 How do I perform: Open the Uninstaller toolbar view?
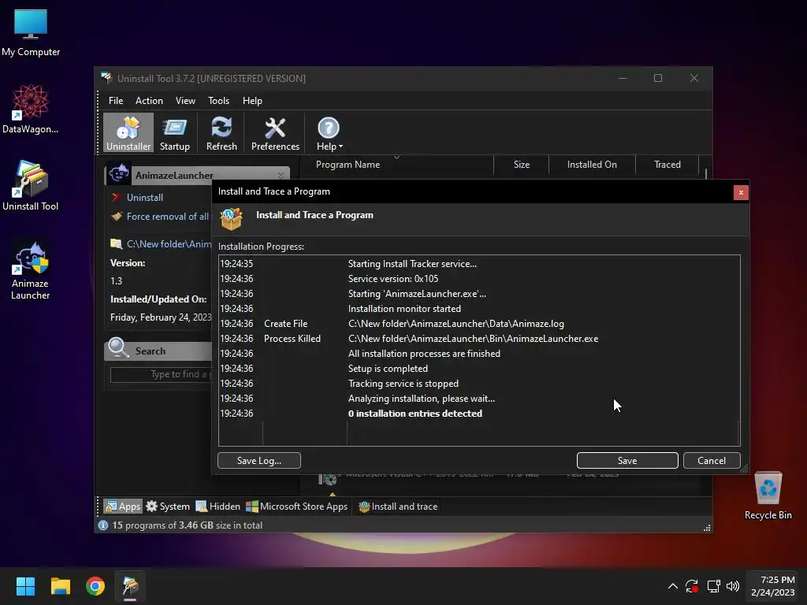(128, 133)
